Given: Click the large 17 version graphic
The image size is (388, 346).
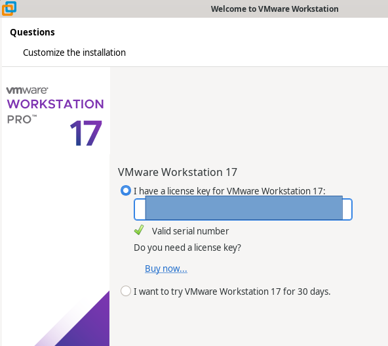Looking at the screenshot, I should [x=86, y=133].
